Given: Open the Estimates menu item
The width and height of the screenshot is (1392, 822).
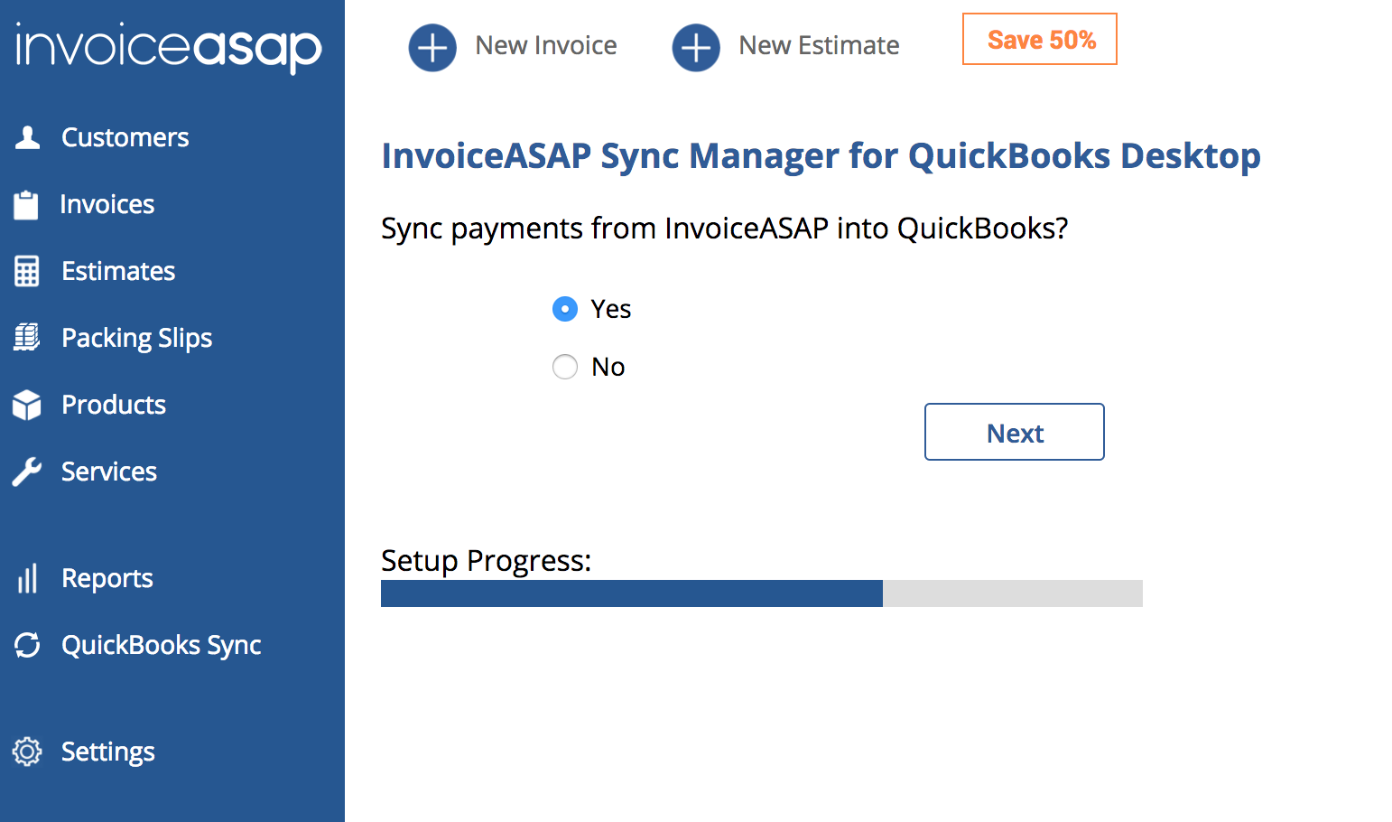Looking at the screenshot, I should click(x=118, y=271).
